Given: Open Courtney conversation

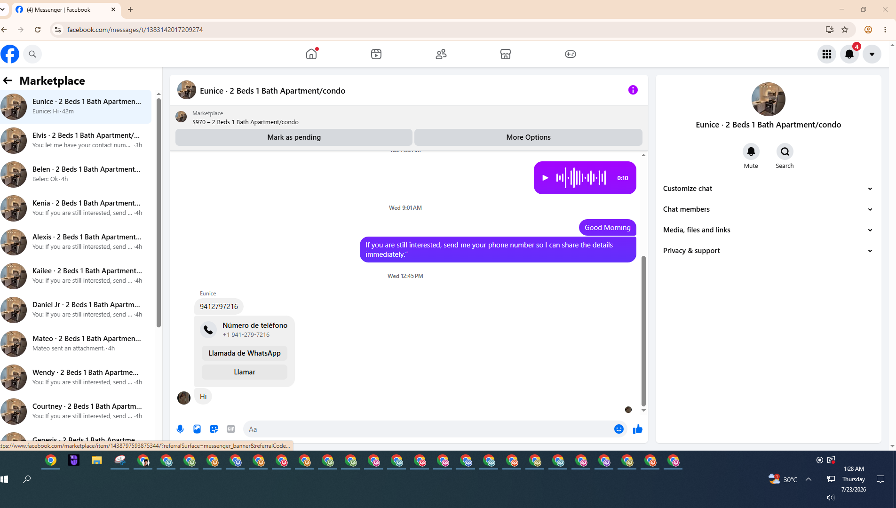Looking at the screenshot, I should click(76, 411).
